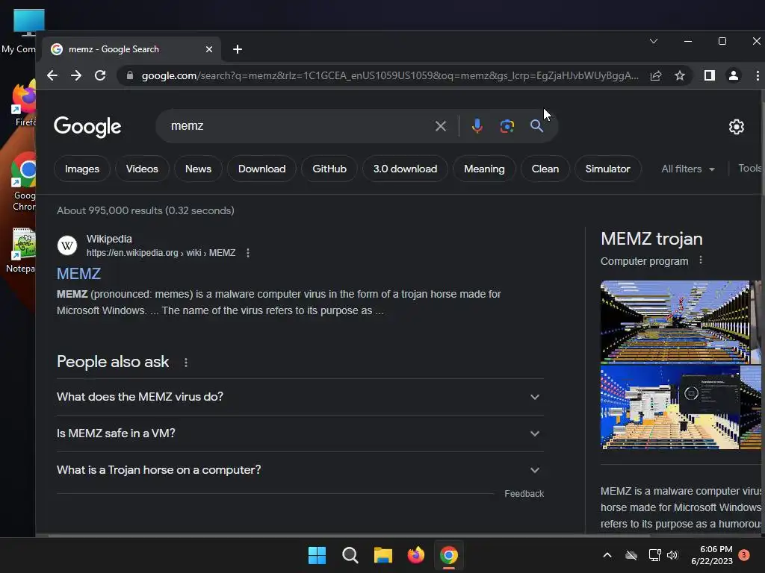Bookmark this tab with star icon
This screenshot has height=573, width=765.
click(x=680, y=75)
